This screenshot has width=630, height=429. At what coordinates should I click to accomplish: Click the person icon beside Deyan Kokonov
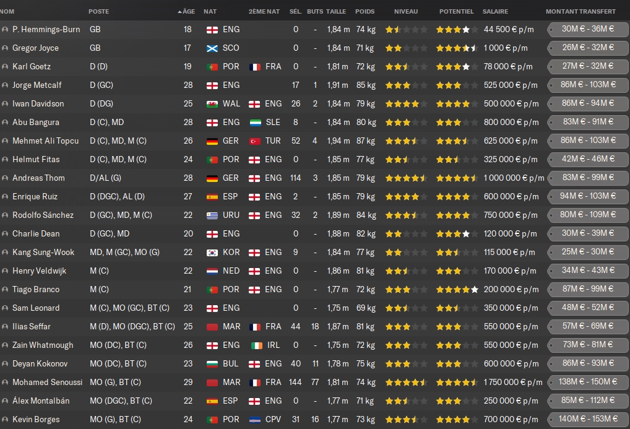tap(5, 363)
